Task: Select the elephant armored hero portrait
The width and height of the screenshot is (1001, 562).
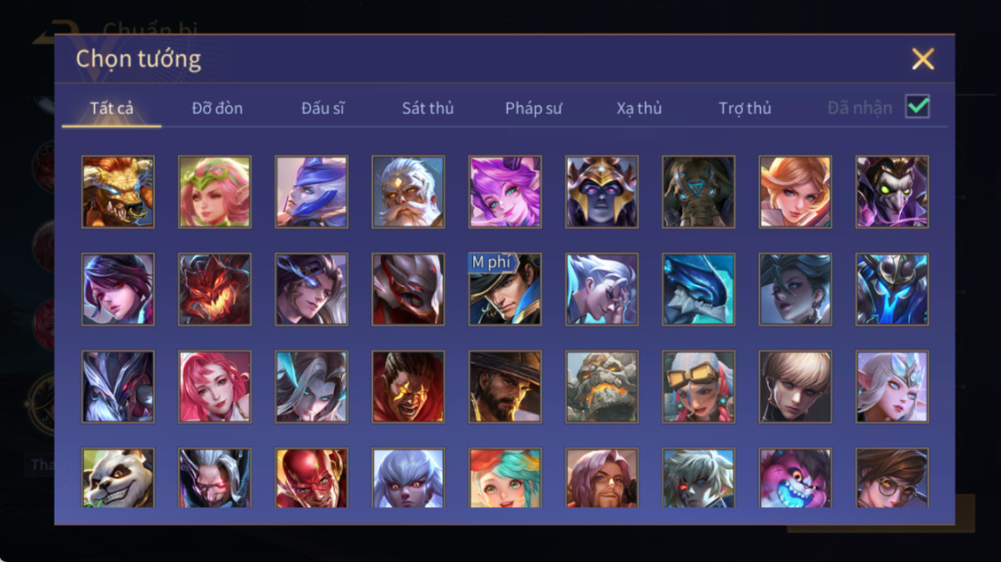Action: [698, 192]
